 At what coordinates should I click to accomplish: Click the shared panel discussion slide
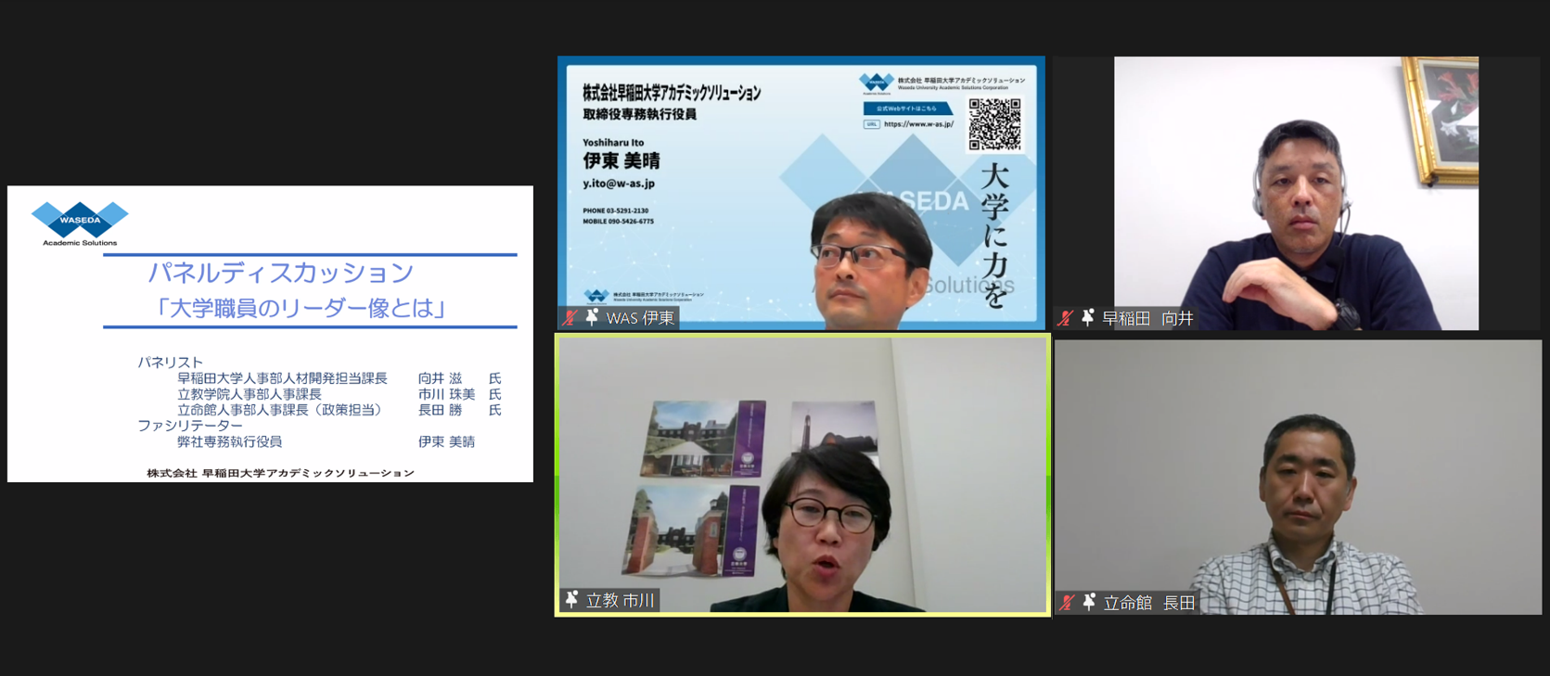click(x=270, y=334)
